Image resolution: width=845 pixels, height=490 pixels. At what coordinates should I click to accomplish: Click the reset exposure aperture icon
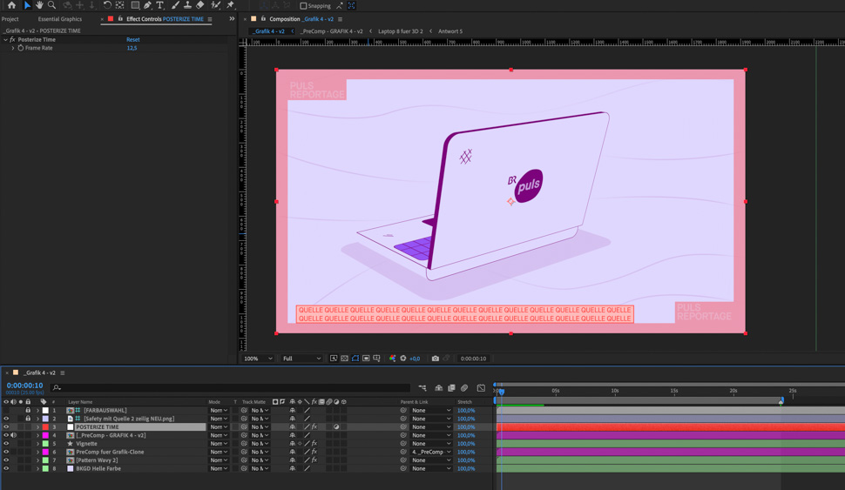(403, 358)
